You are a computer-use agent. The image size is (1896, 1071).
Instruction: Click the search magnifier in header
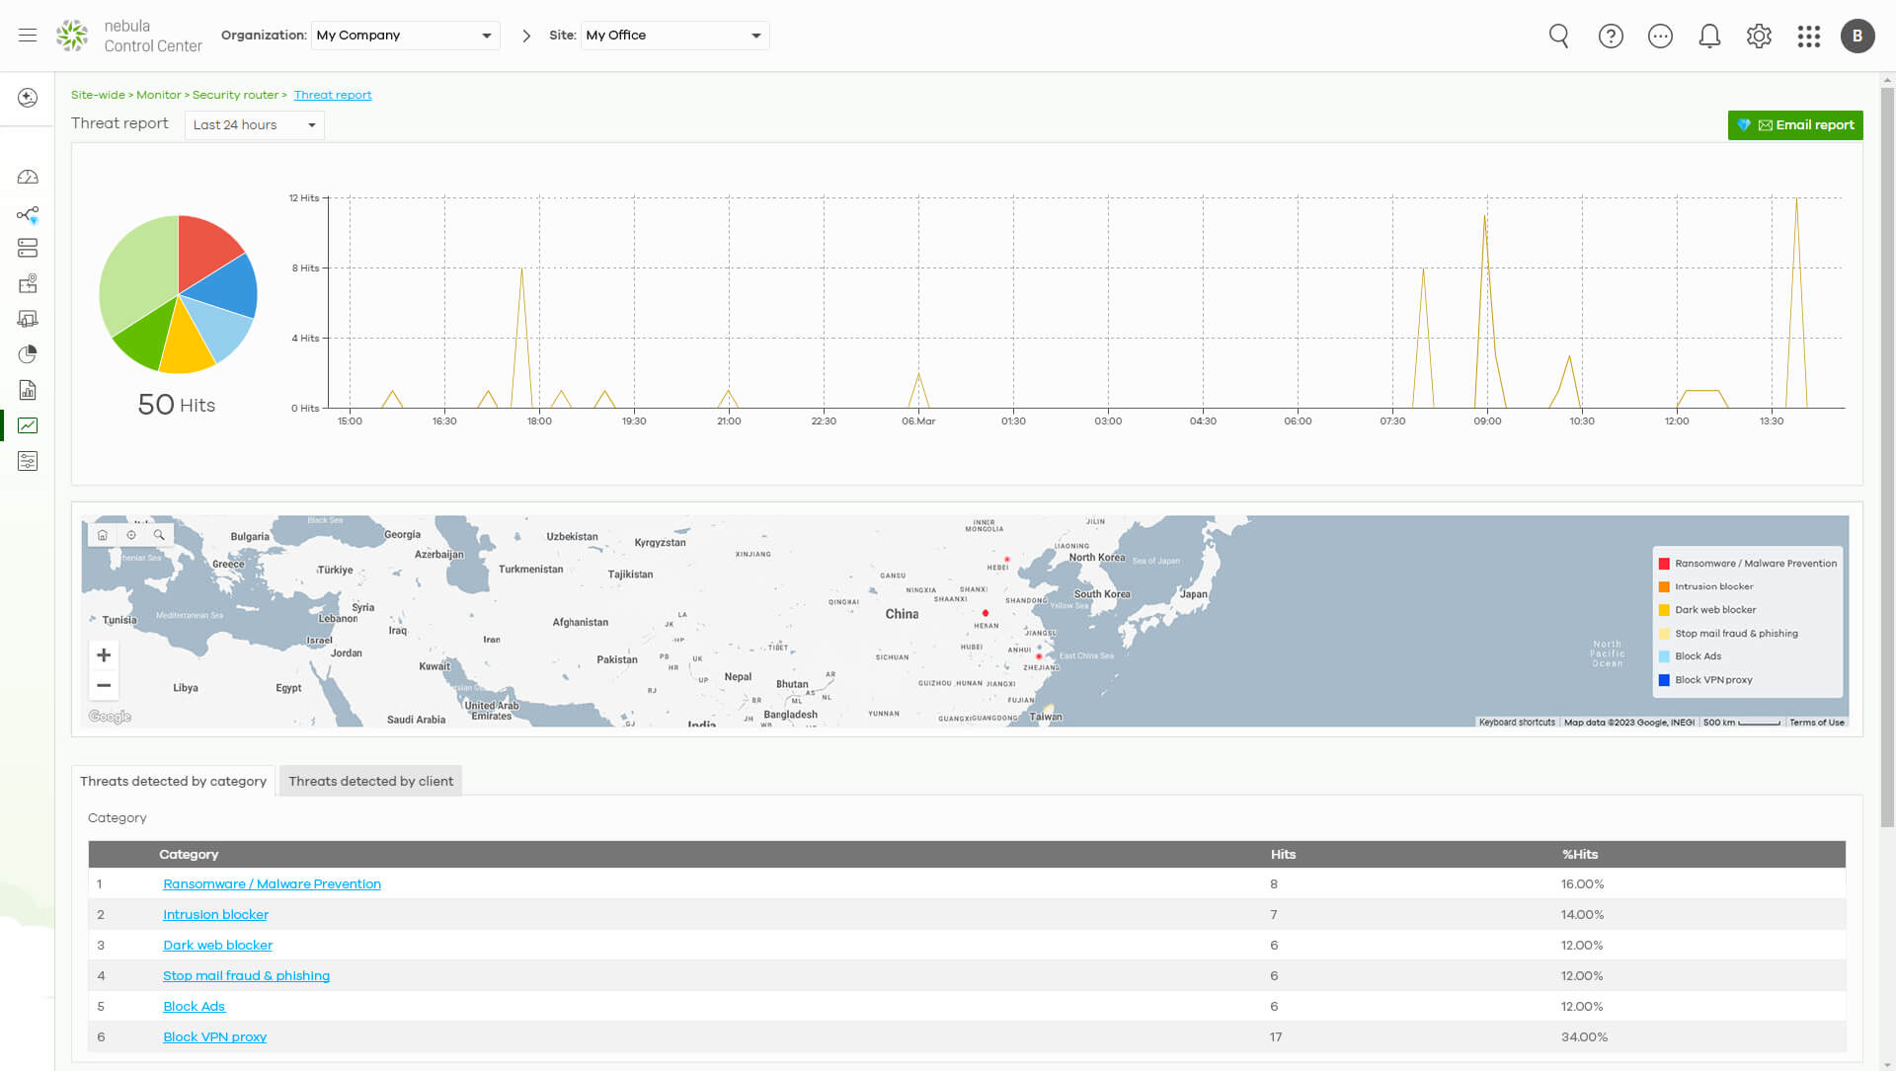tap(1559, 37)
